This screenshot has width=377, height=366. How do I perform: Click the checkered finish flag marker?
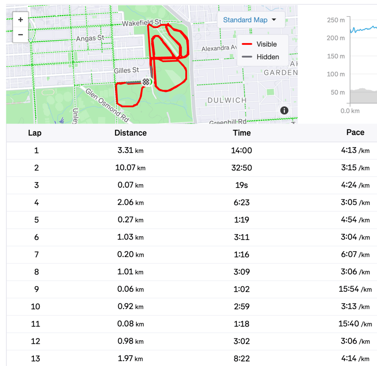tap(147, 82)
